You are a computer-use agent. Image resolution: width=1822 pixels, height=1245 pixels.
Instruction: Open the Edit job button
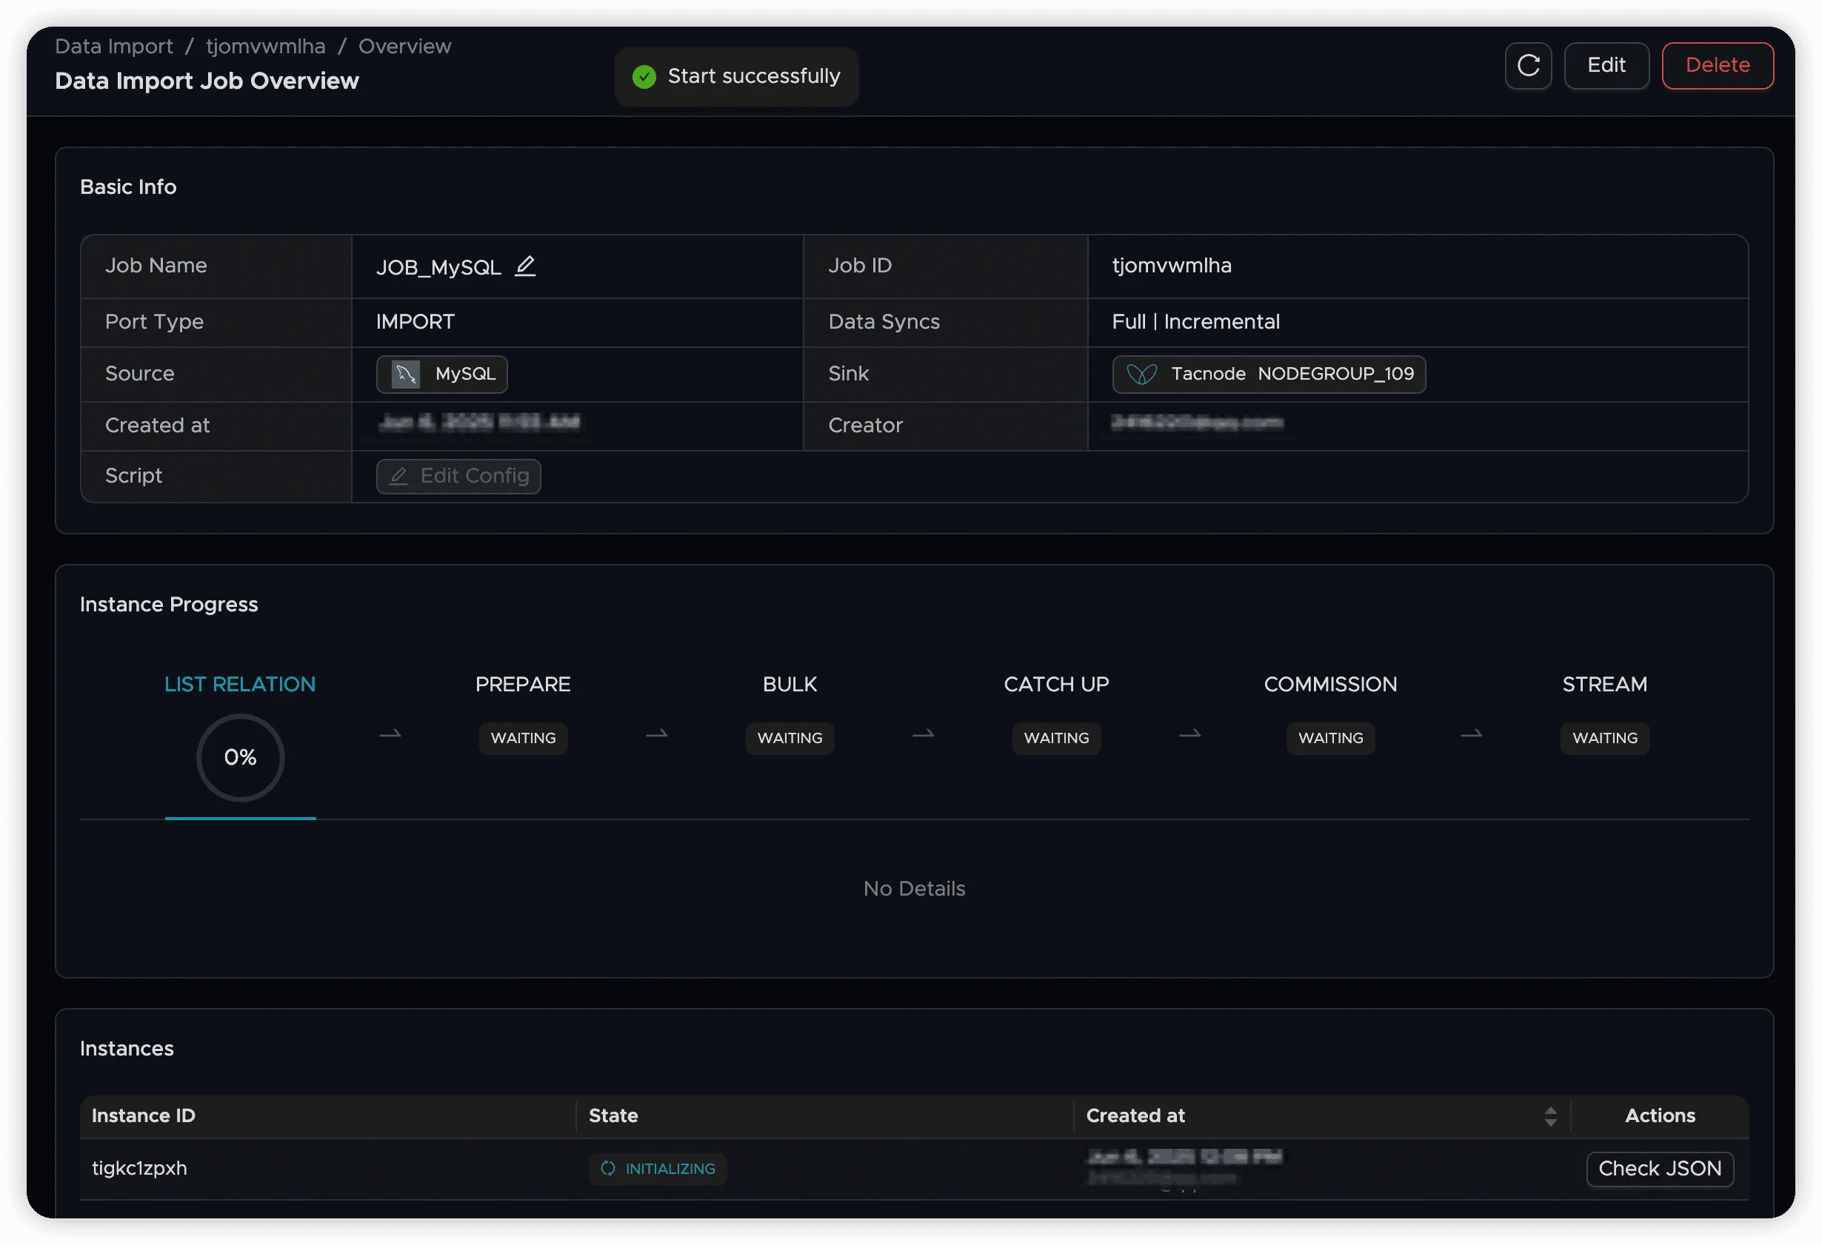(1606, 66)
